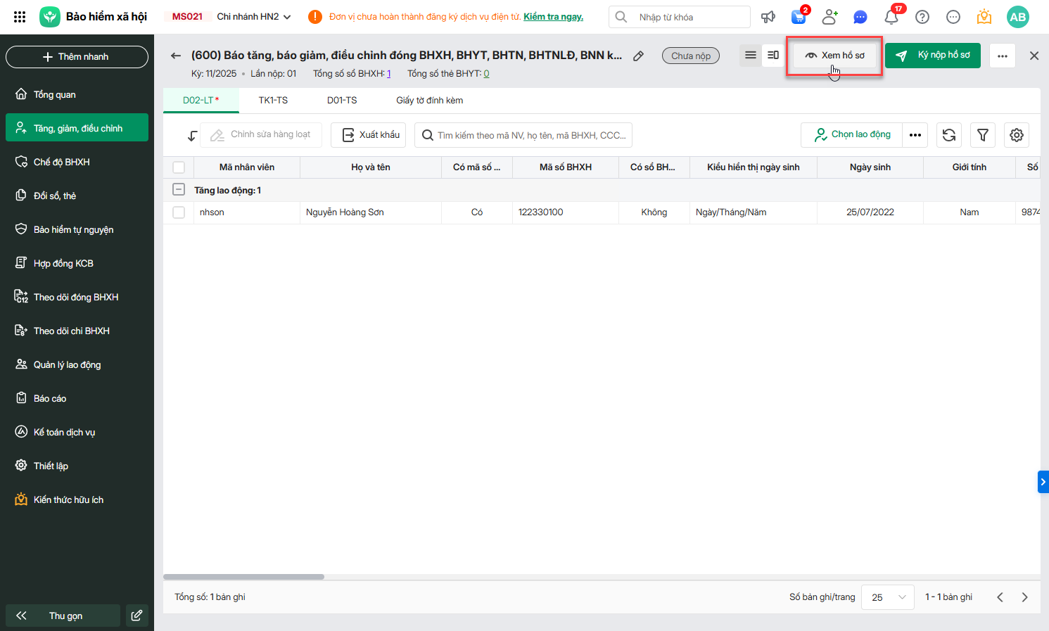This screenshot has height=631, width=1049.
Task: Click the horizontal scrollbar under the table
Action: click(x=243, y=577)
